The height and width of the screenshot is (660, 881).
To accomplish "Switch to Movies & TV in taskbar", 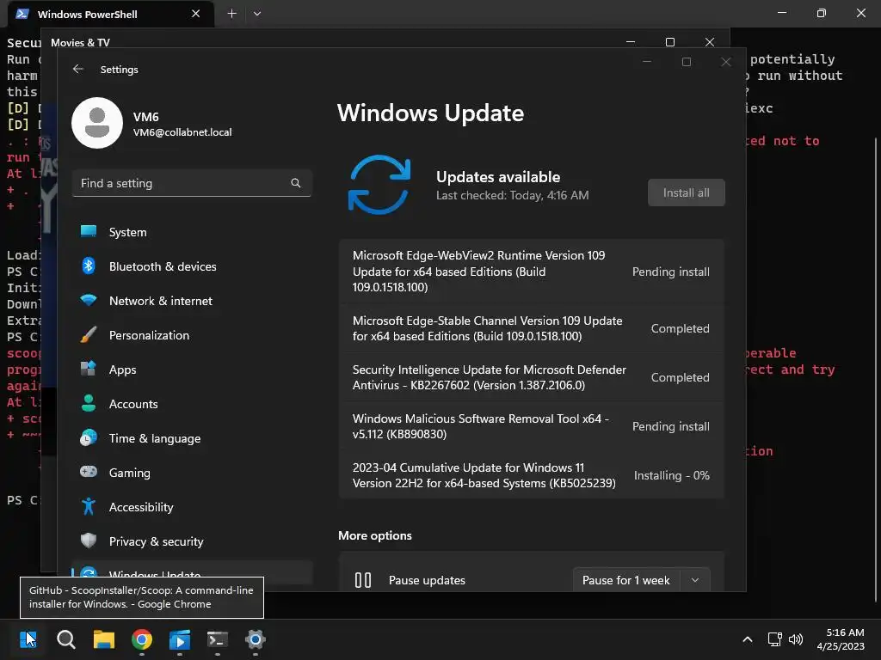I will (x=179, y=639).
